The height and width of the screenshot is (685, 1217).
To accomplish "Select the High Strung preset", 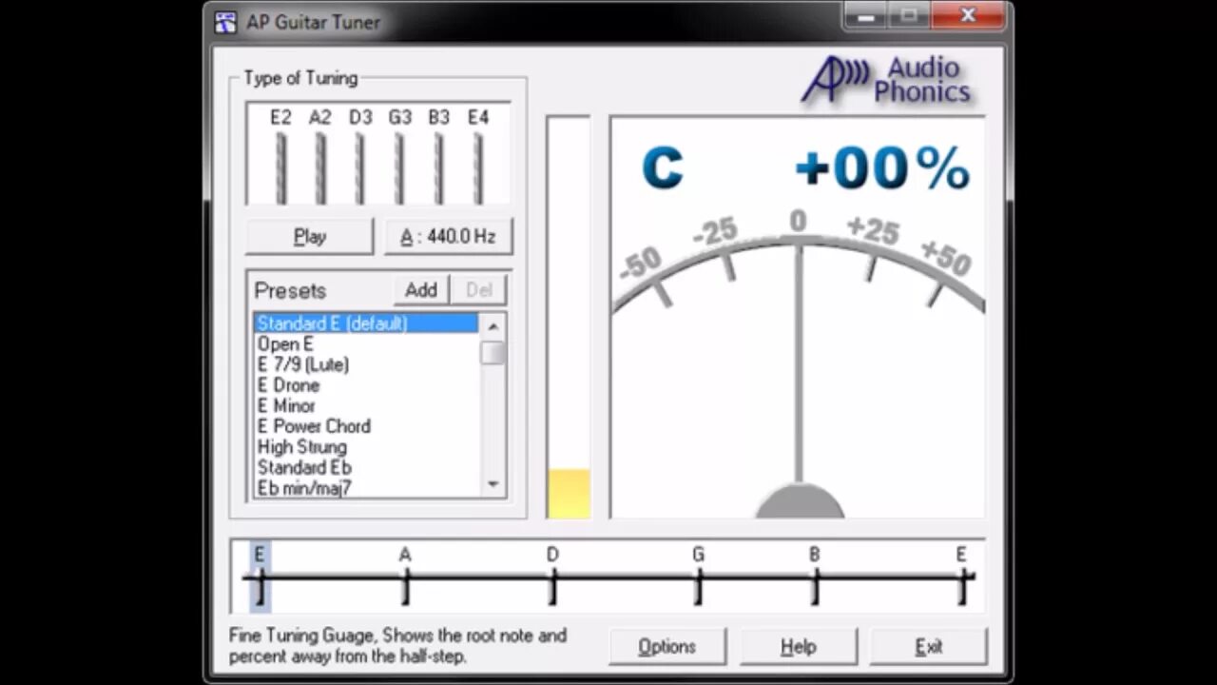I will click(x=367, y=447).
